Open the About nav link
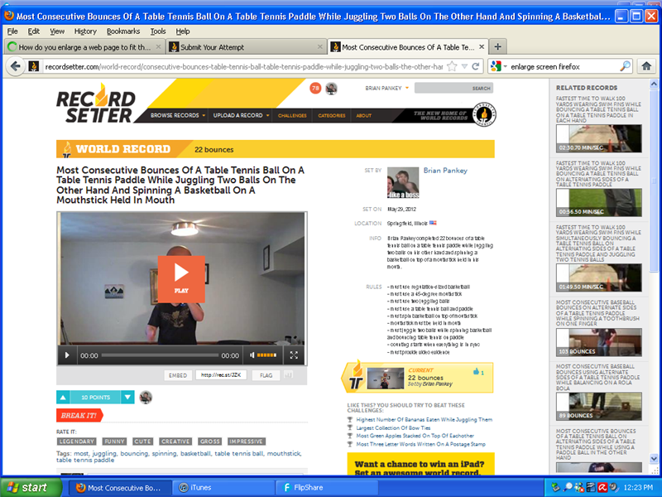Image resolution: width=662 pixels, height=497 pixels. [x=363, y=115]
